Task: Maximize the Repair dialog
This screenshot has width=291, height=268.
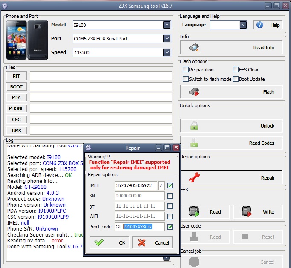Action: tap(167, 148)
